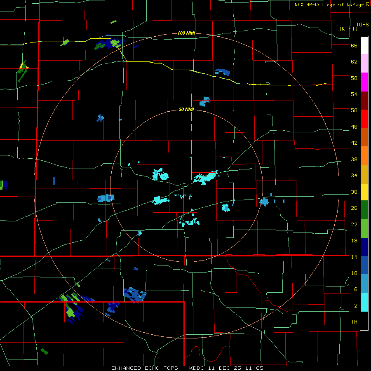Click the 18 legend value
Viewport: 371px width, 371px height.
[x=354, y=241]
